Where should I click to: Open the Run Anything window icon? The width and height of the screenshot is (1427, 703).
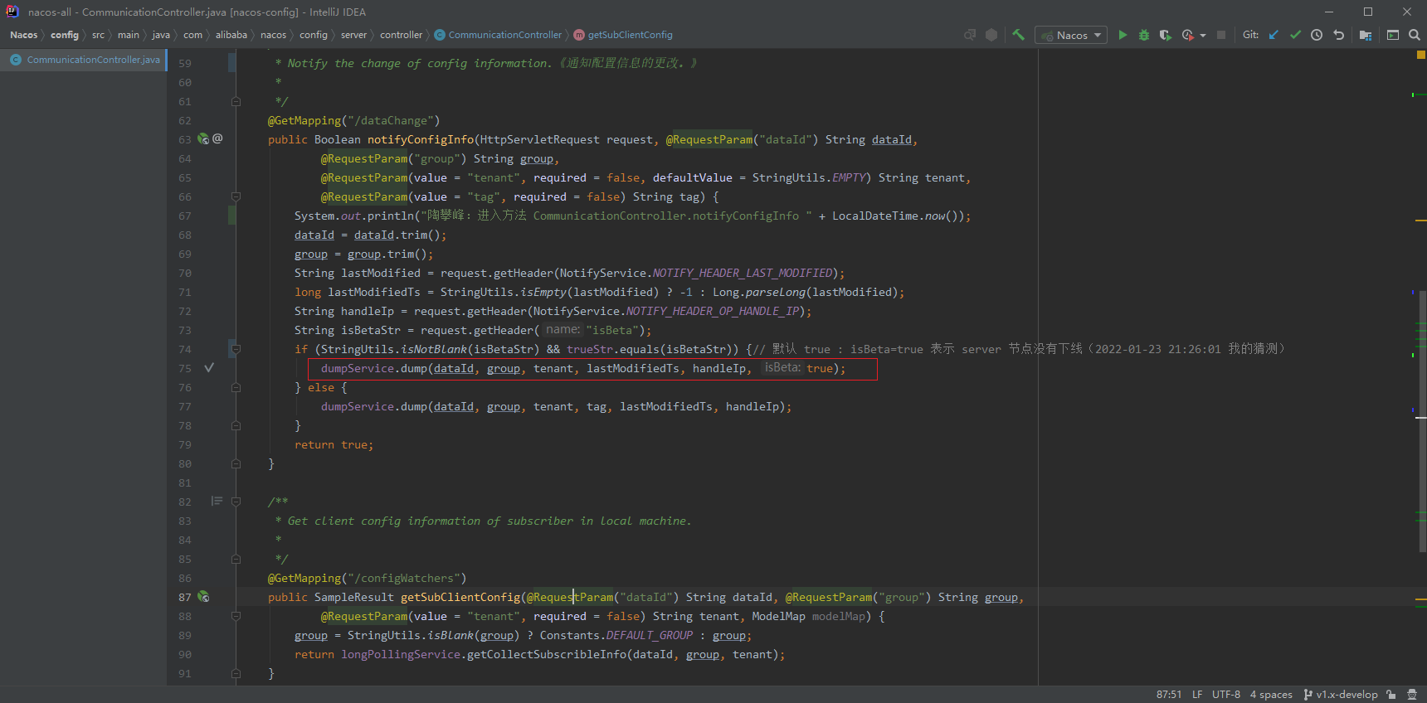(x=1393, y=35)
